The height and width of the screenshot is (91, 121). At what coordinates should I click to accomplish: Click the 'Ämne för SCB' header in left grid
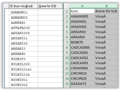pyautogui.click(x=51, y=6)
